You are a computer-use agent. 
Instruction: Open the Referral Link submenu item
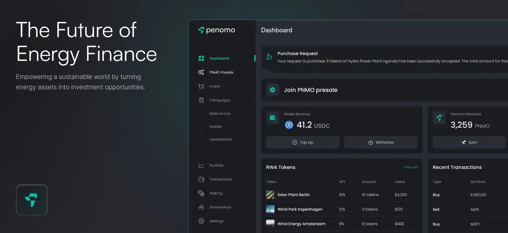[x=220, y=114]
